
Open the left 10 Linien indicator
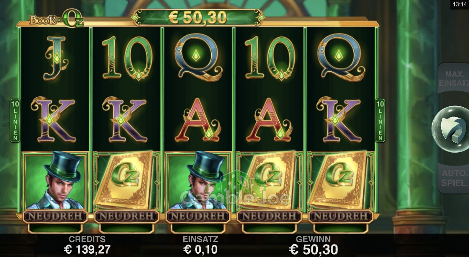pos(15,120)
